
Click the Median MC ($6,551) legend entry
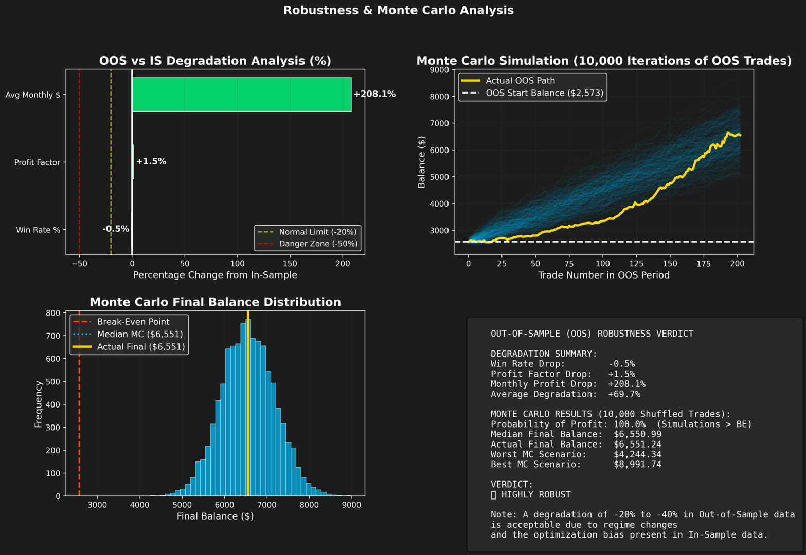coord(128,335)
